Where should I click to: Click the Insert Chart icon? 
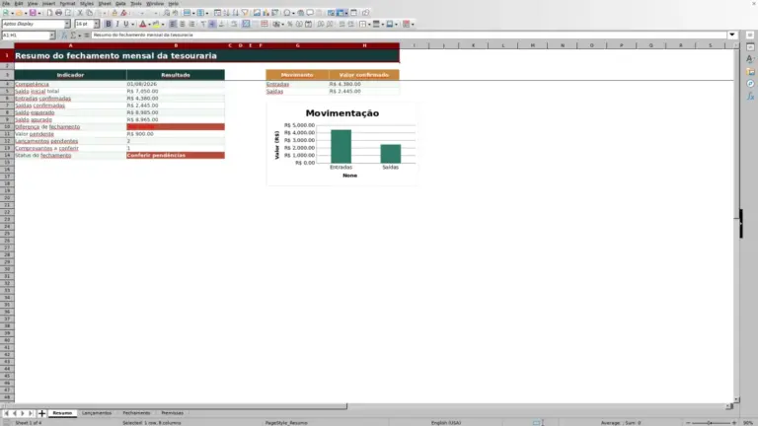tap(265, 13)
